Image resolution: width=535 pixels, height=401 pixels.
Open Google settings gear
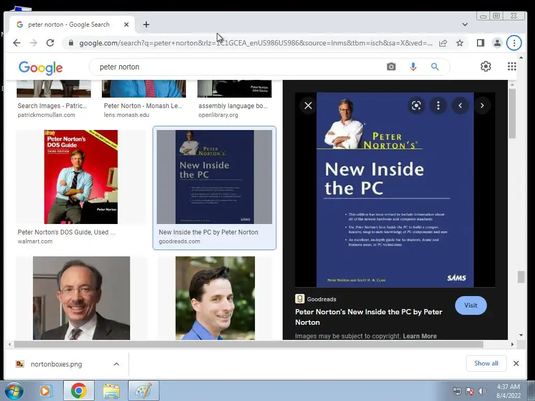tap(485, 66)
